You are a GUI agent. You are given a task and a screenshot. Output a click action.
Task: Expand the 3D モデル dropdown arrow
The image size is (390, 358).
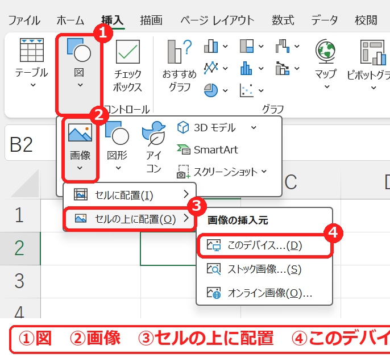(254, 128)
